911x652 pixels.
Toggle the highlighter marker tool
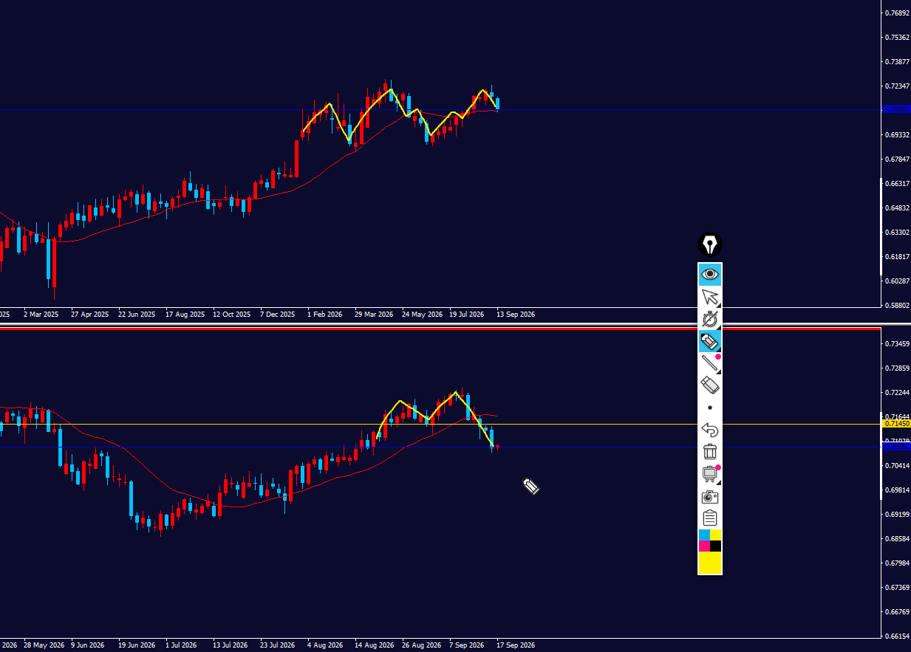(709, 341)
